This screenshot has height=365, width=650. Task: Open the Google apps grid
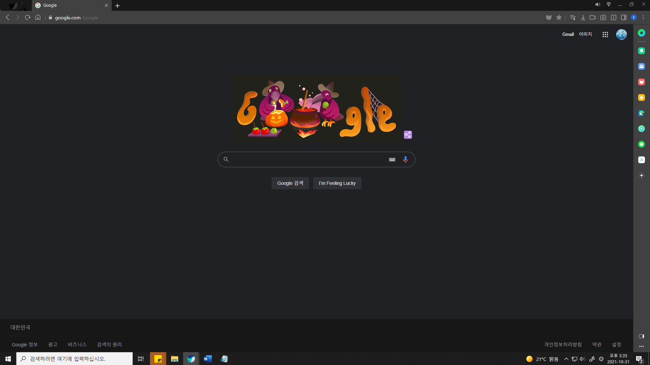(605, 35)
